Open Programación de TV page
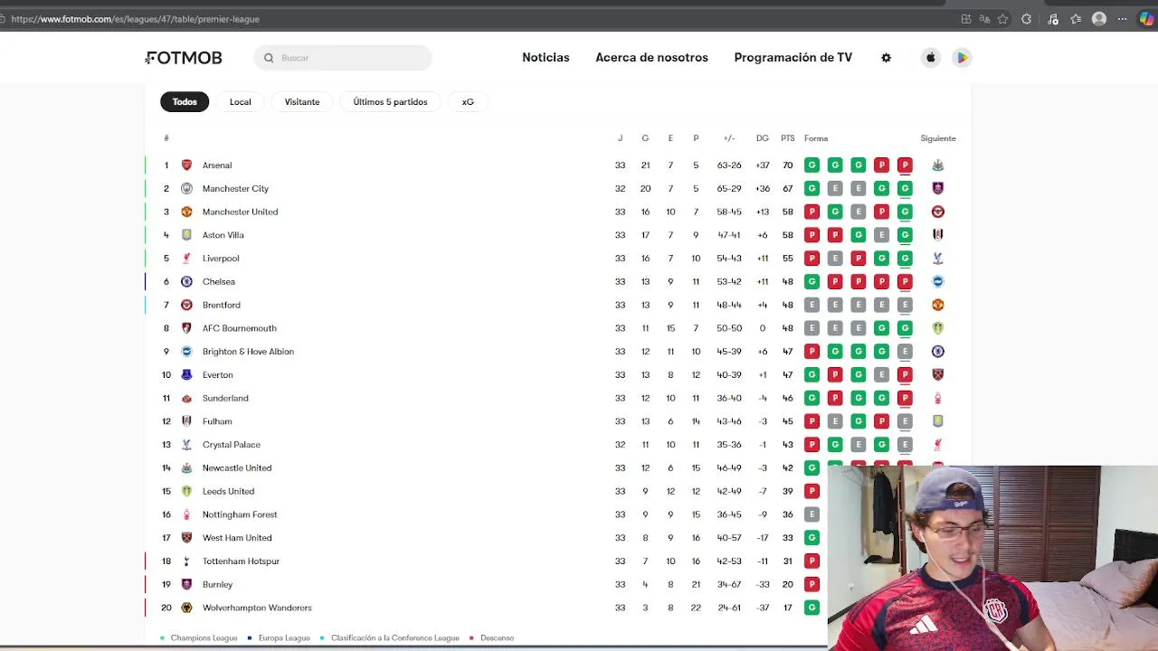Screen dimensions: 1158x651 (793, 58)
